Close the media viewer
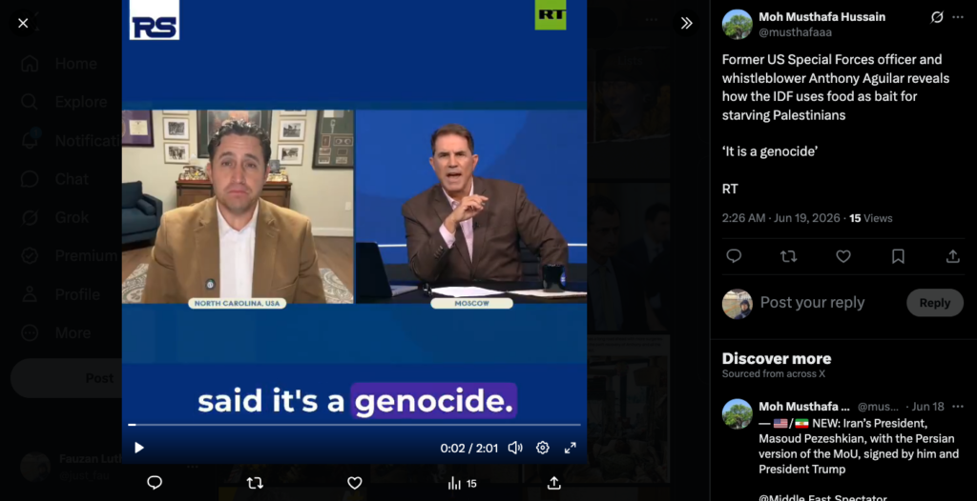This screenshot has height=501, width=977. pyautogui.click(x=23, y=24)
